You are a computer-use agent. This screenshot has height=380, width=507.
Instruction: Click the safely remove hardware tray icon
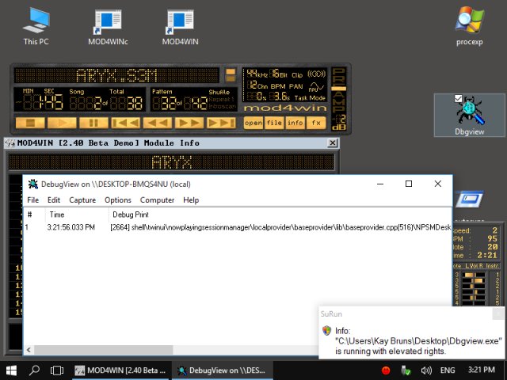point(406,370)
